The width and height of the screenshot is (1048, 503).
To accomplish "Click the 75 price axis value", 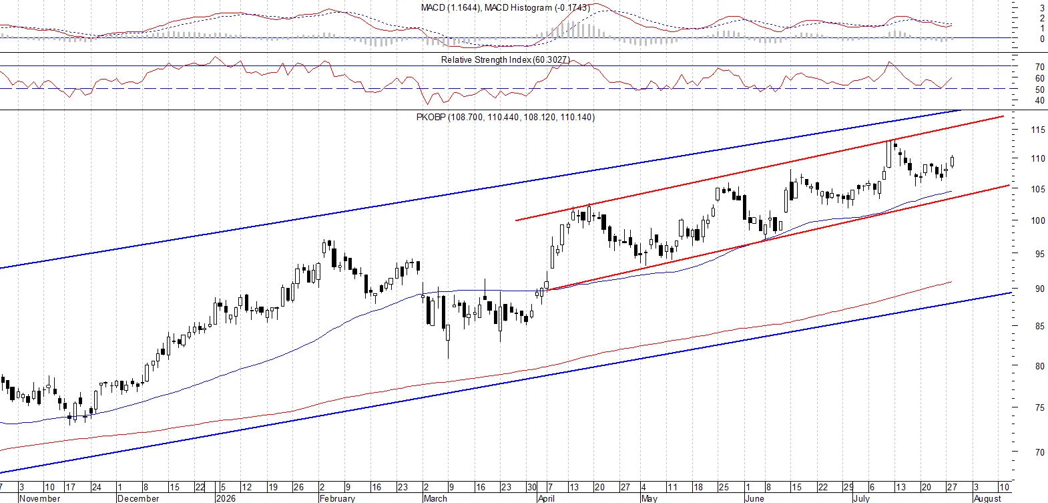I will 1040,407.
